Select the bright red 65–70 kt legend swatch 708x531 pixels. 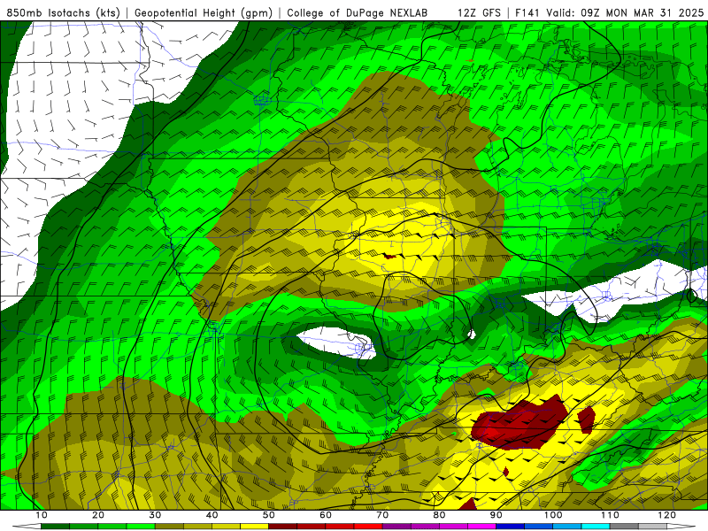(x=368, y=527)
